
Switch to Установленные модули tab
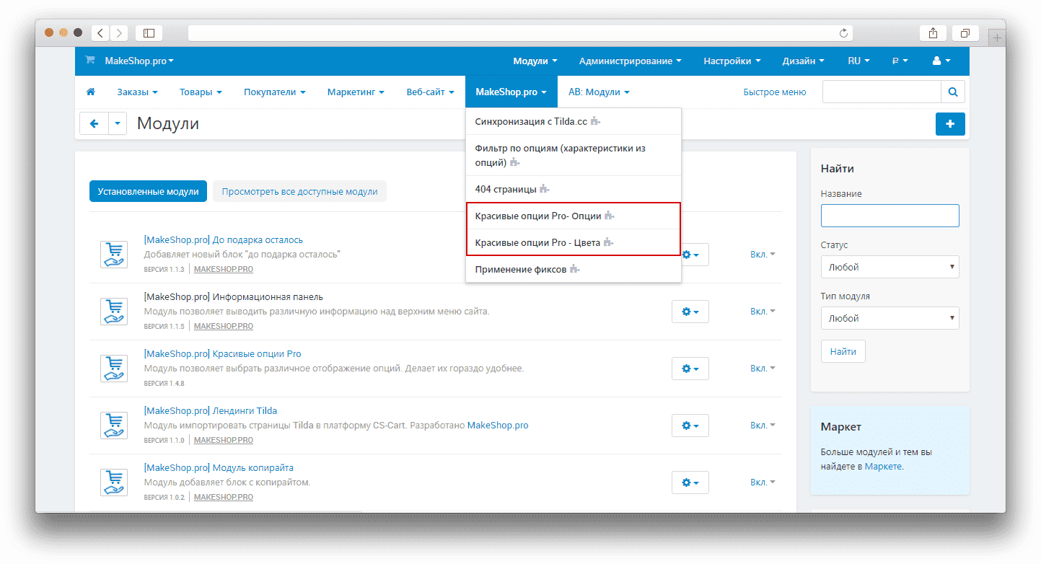pyautogui.click(x=149, y=191)
